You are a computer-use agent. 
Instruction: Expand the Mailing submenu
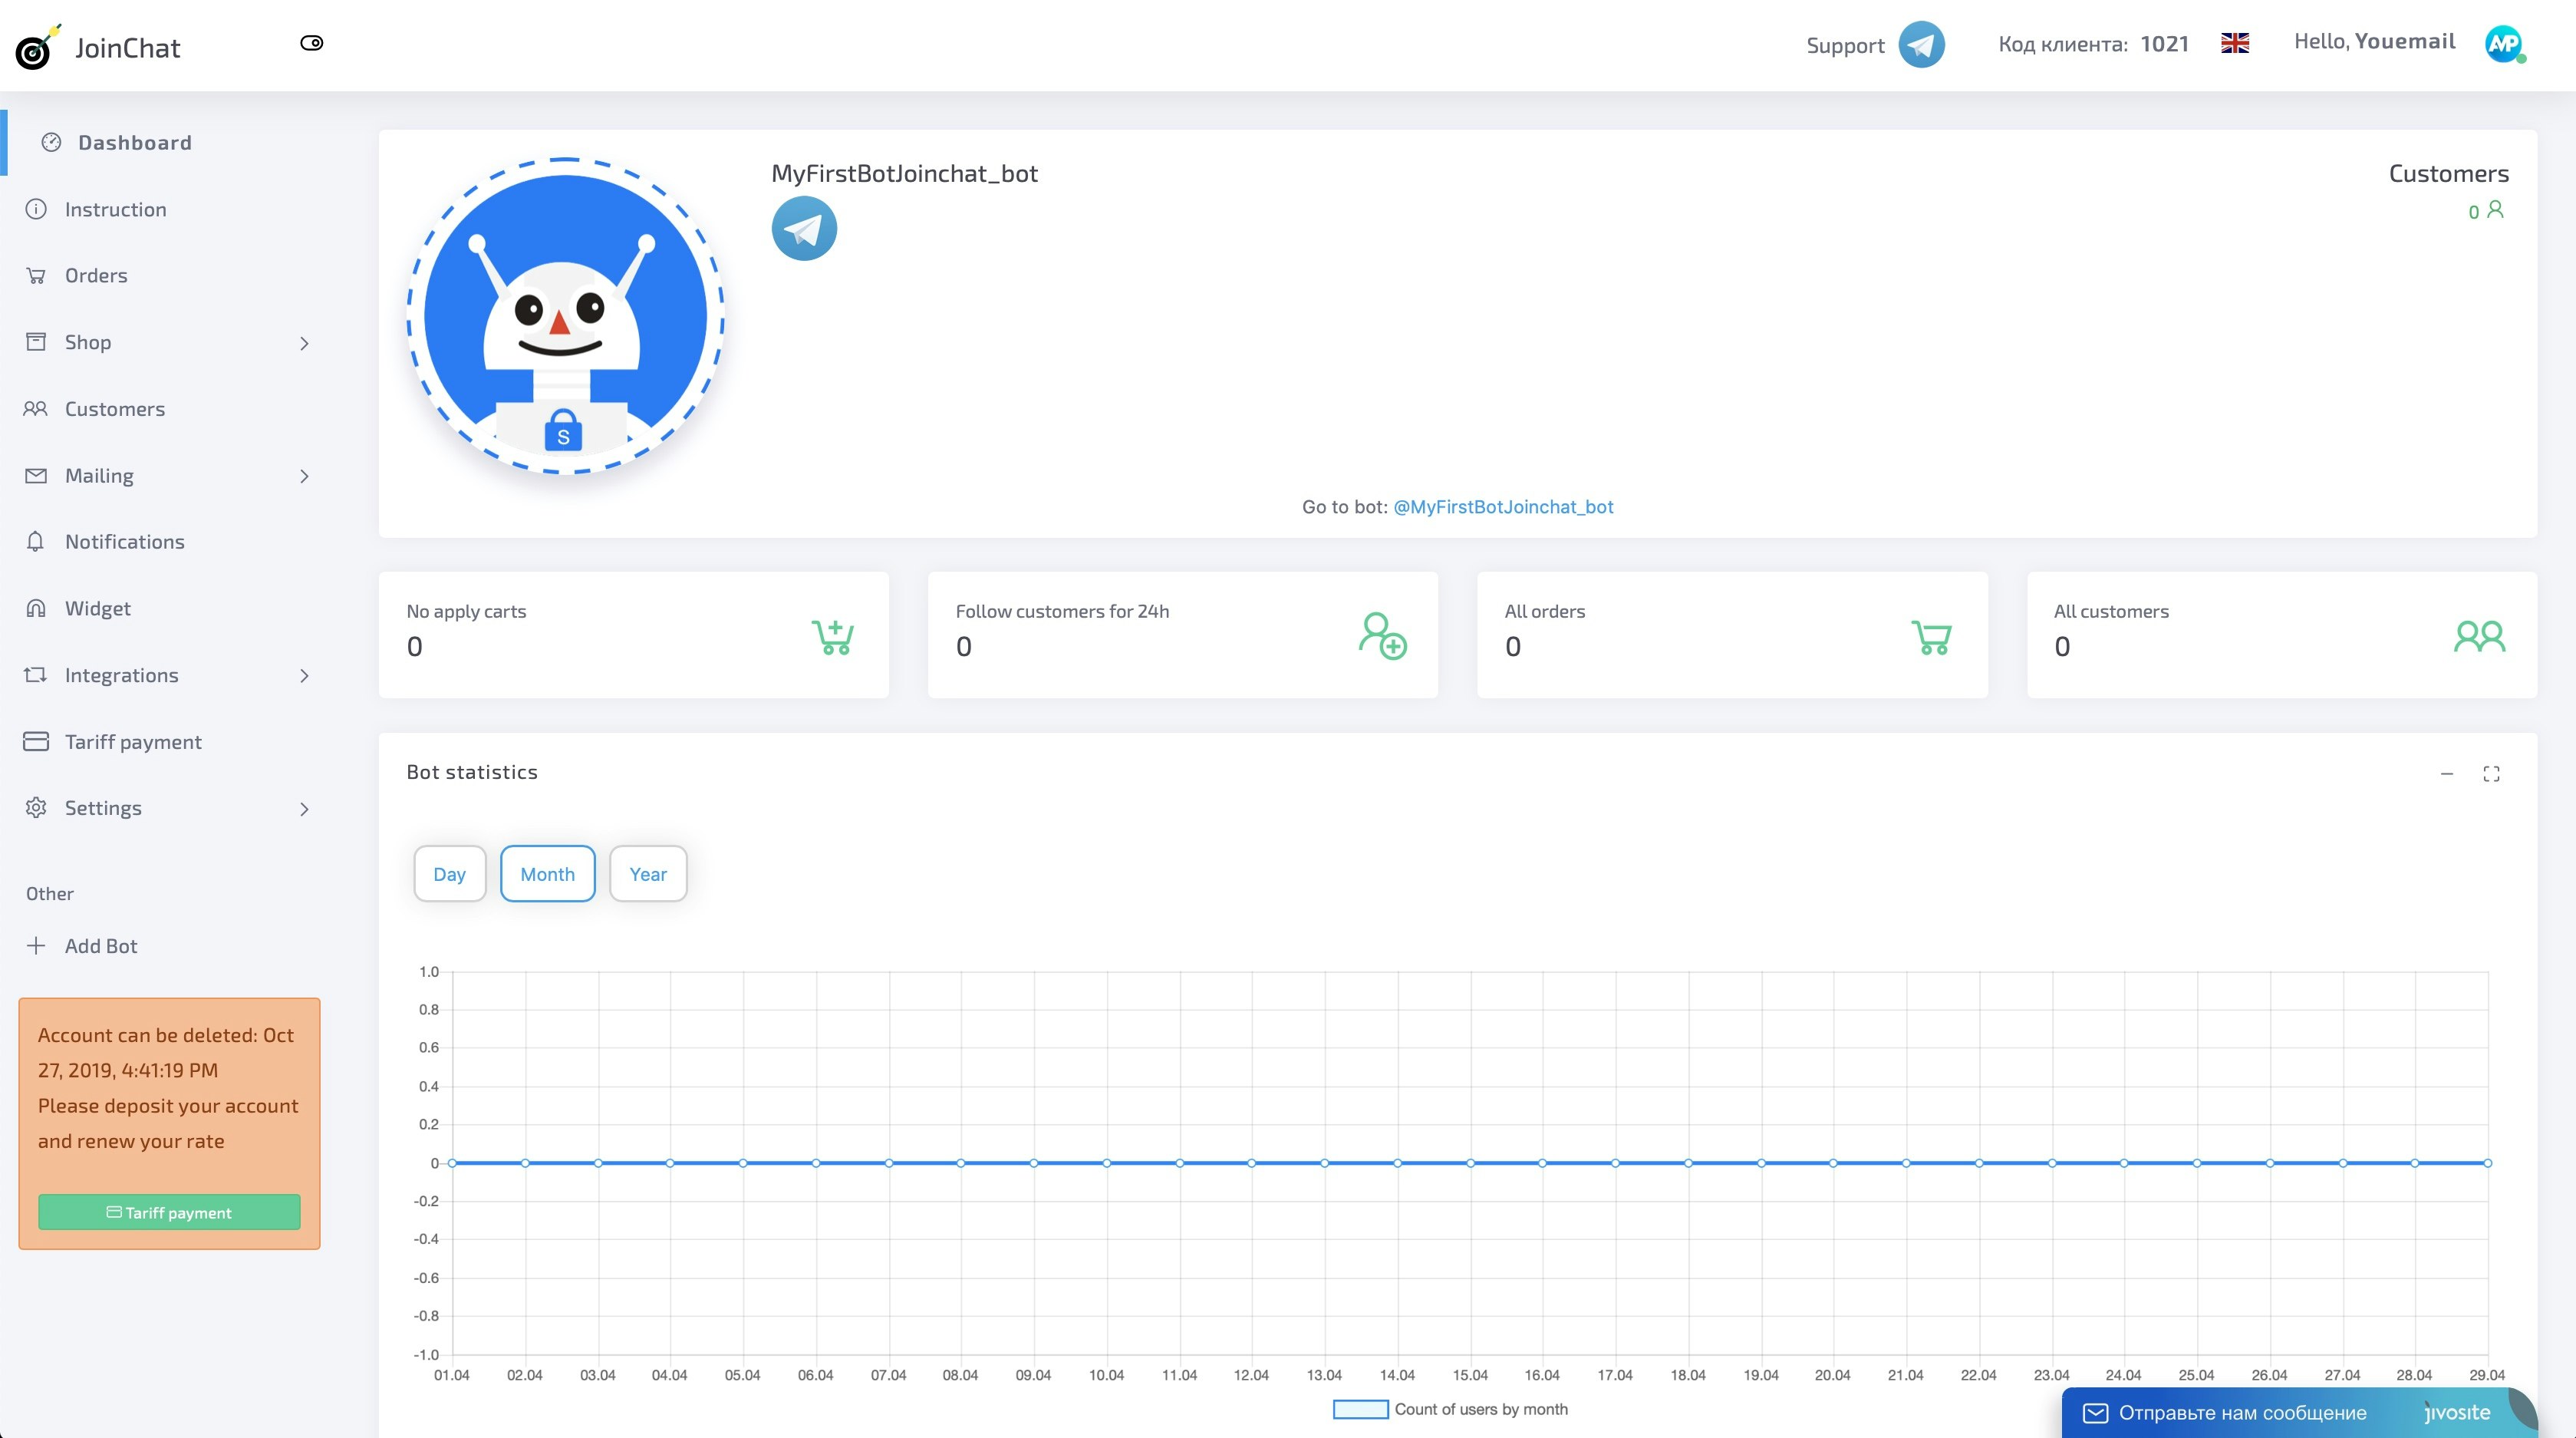[x=304, y=476]
